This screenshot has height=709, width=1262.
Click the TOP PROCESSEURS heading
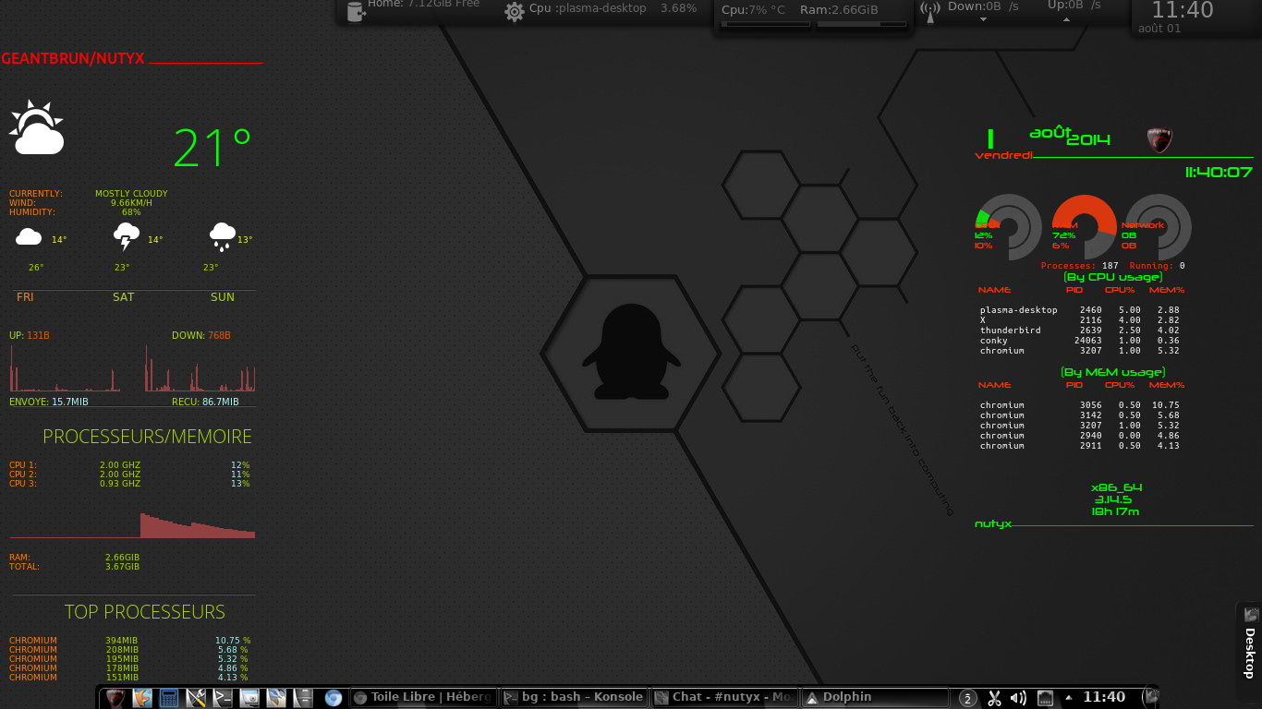coord(145,612)
